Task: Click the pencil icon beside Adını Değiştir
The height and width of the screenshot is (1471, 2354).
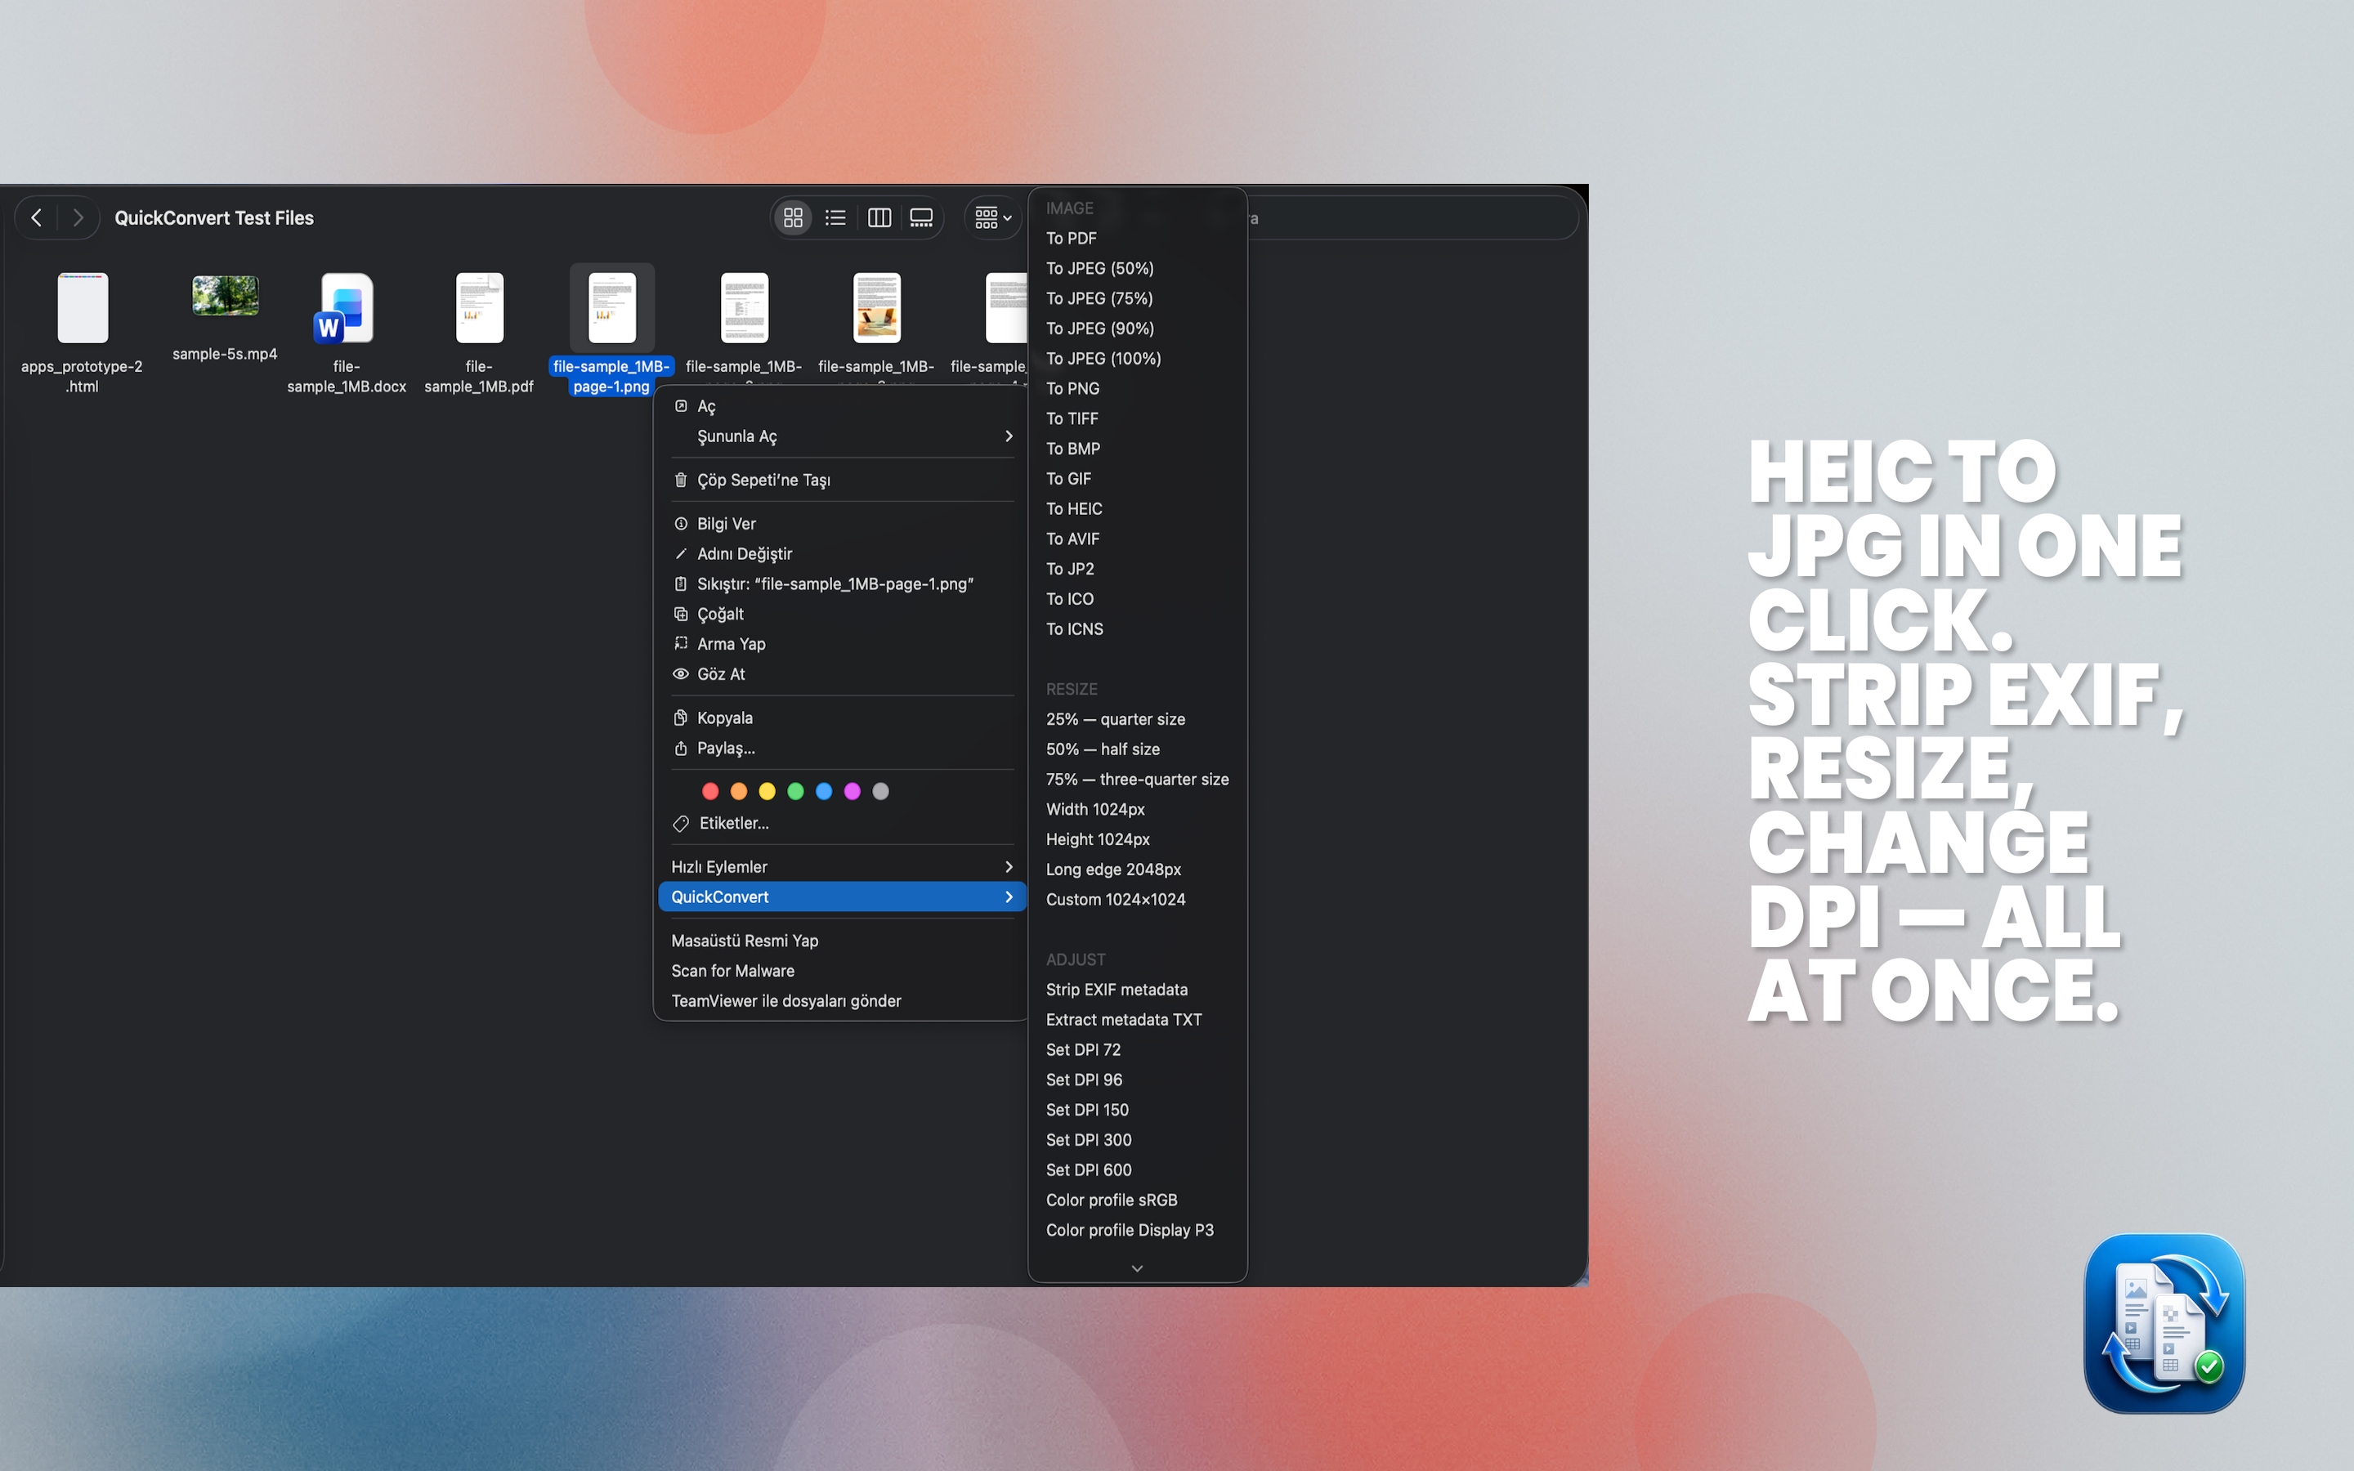Action: pos(681,553)
